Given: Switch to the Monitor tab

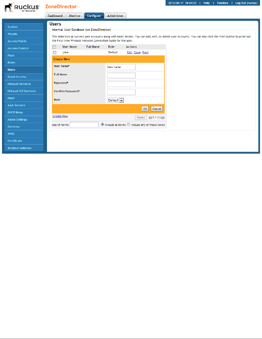Looking at the screenshot, I should [x=75, y=16].
